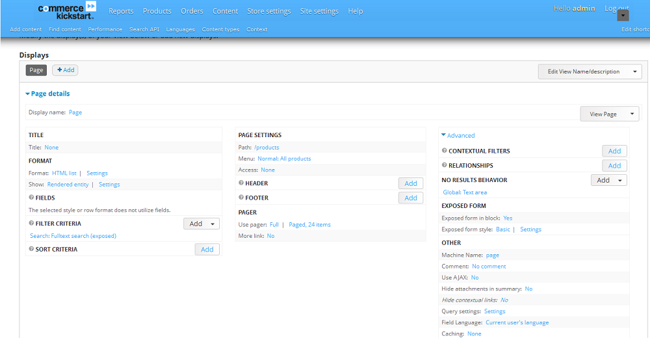Open No Results Behavior Add dropdown arrow
This screenshot has width=650, height=338.
pos(620,181)
